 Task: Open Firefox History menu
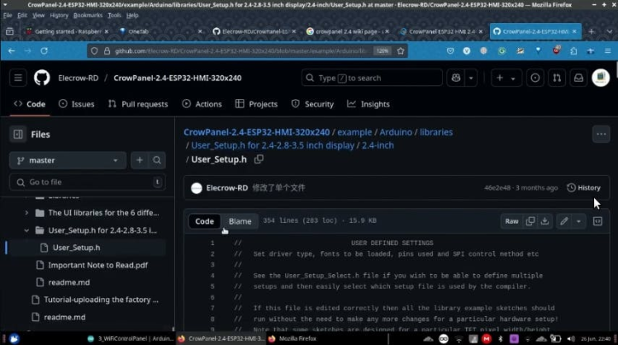point(59,16)
